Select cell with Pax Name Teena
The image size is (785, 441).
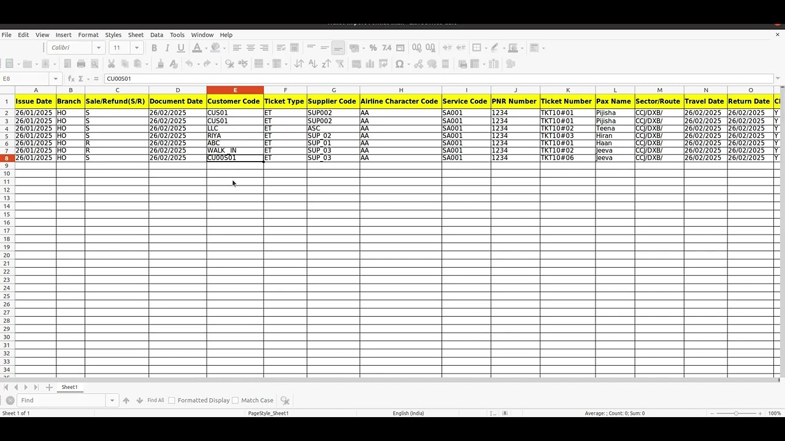point(615,129)
